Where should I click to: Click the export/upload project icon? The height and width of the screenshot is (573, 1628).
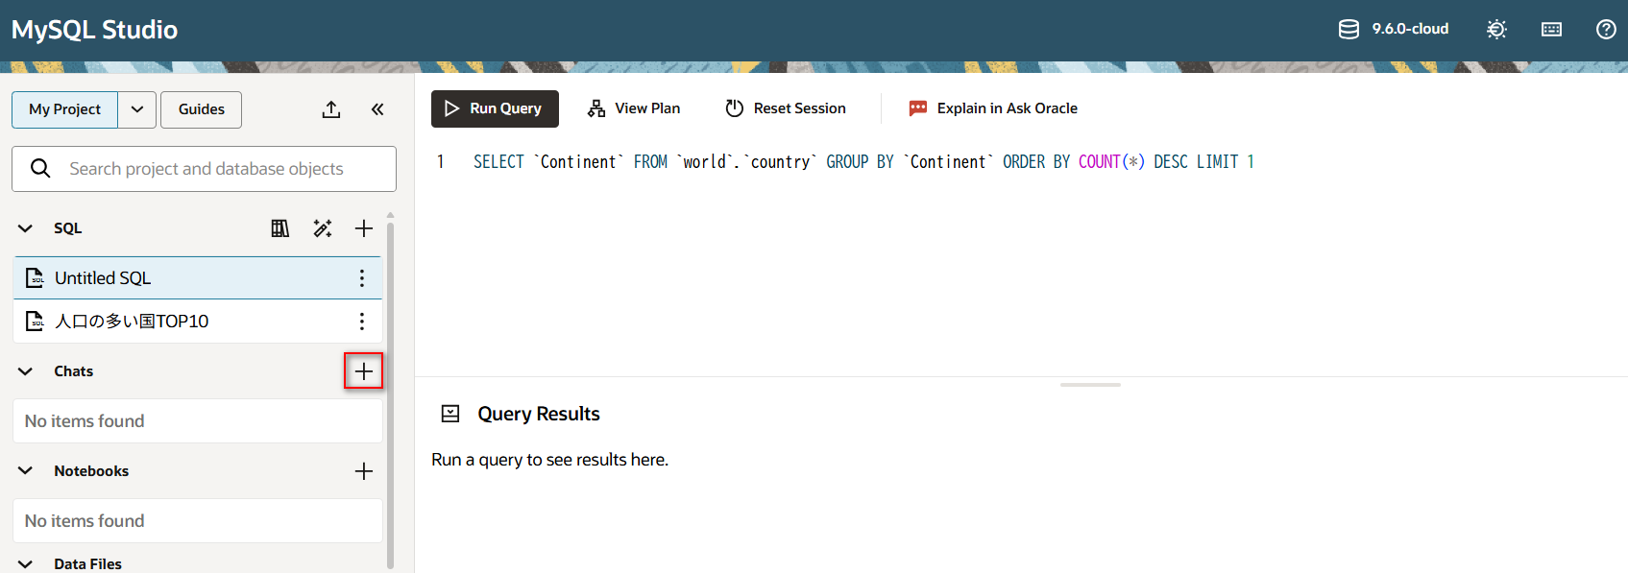pos(331,109)
